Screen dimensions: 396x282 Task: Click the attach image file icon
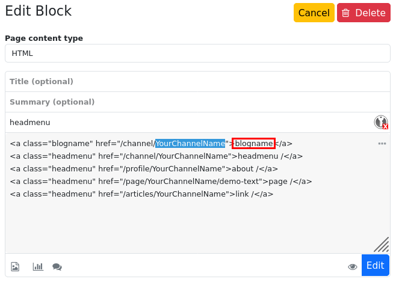(16, 266)
